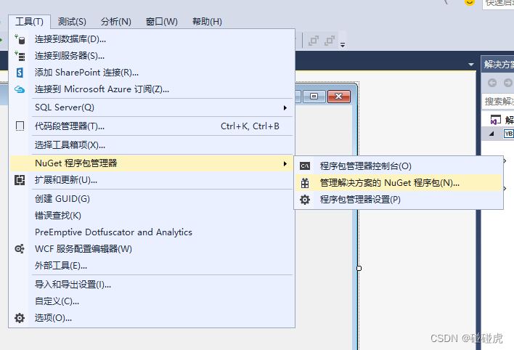Open the 窗口(W) menu

point(161,22)
